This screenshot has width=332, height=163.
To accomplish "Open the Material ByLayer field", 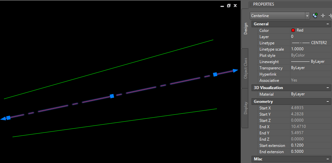I will tap(311, 94).
